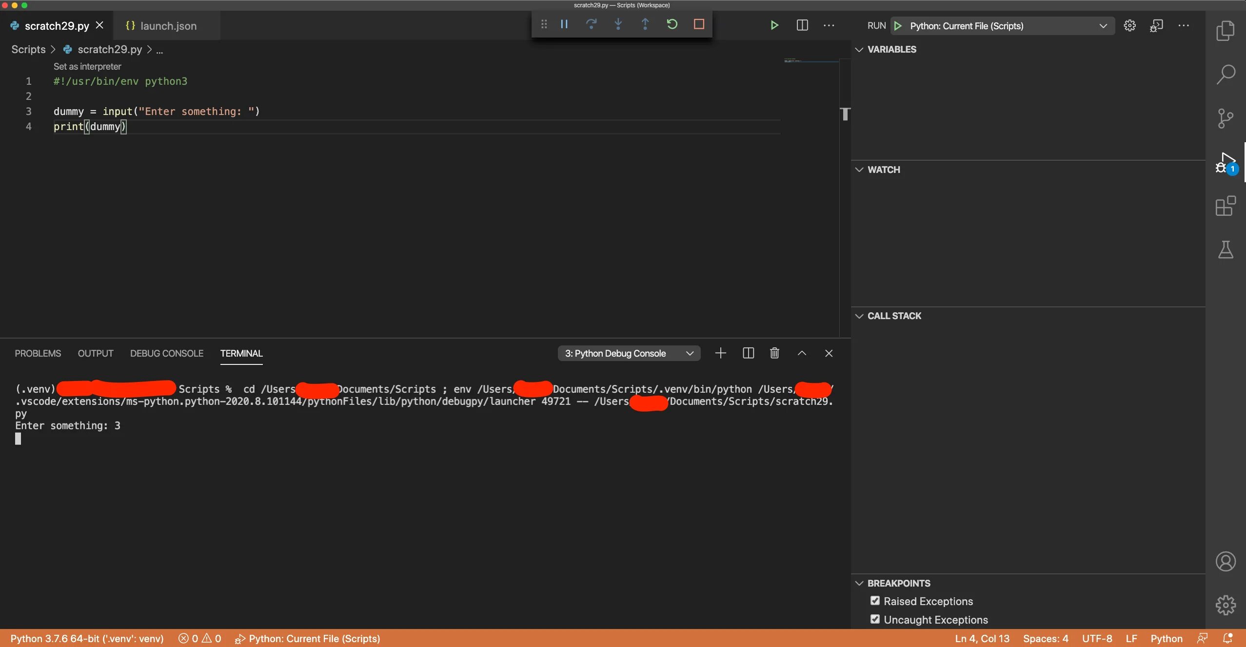This screenshot has width=1246, height=647.
Task: Kill the terminal with the trash icon
Action: (x=774, y=353)
